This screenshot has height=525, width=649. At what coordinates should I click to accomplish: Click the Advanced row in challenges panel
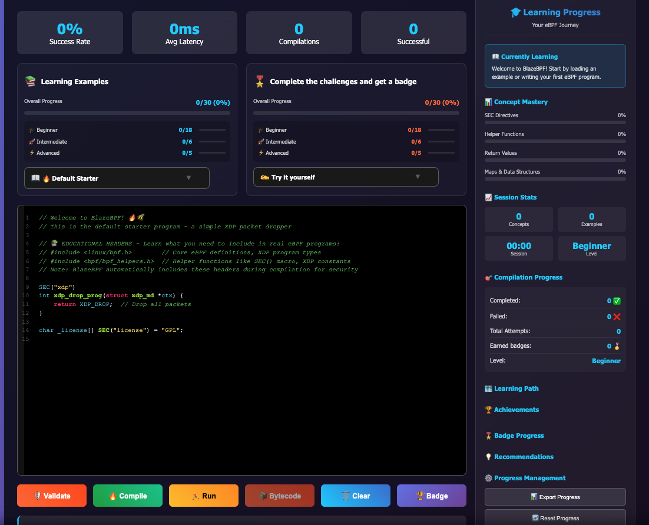pyautogui.click(x=356, y=152)
